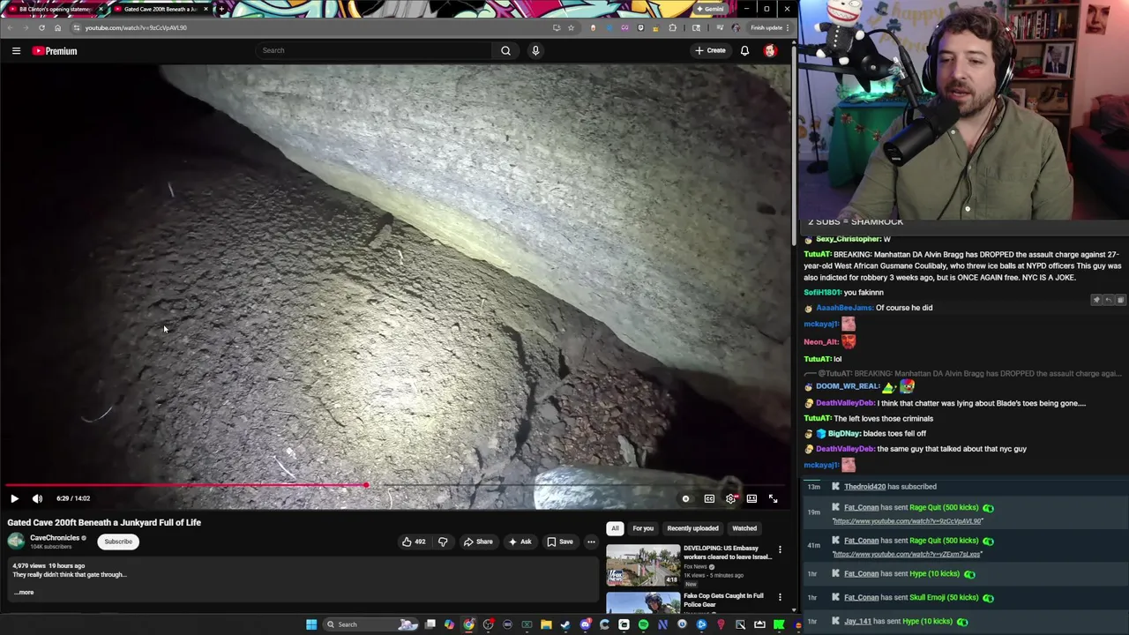Focus the YouTube search field
Screen dimensions: 1129x635
(x=374, y=50)
